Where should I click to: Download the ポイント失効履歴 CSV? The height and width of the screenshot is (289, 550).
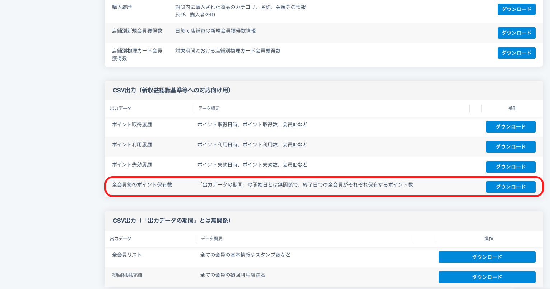pyautogui.click(x=511, y=167)
